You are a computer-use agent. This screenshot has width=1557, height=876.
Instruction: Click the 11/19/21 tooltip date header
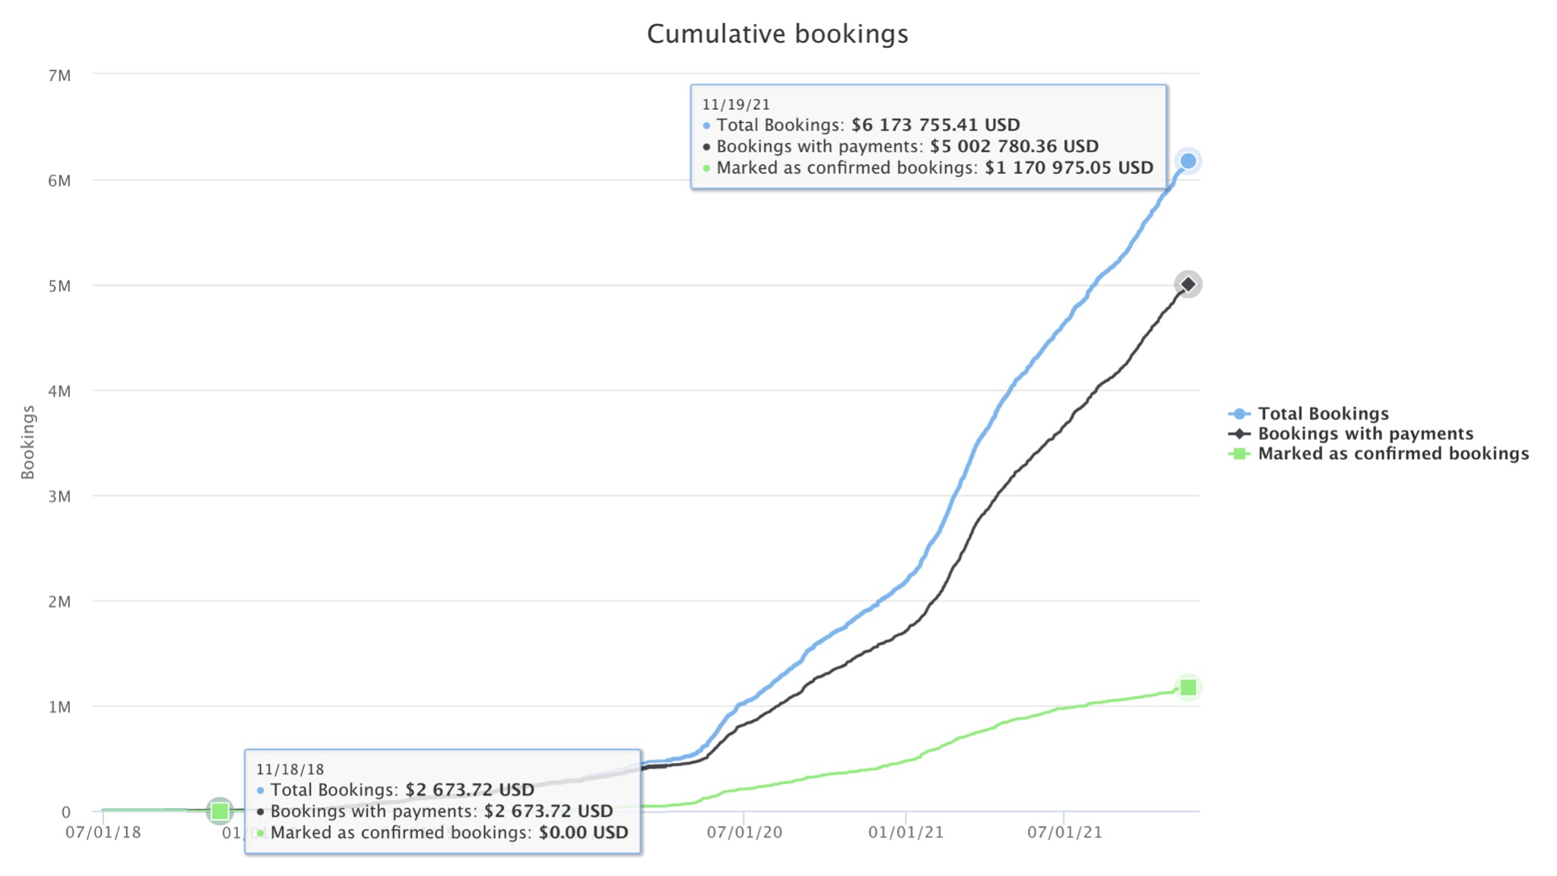(735, 105)
